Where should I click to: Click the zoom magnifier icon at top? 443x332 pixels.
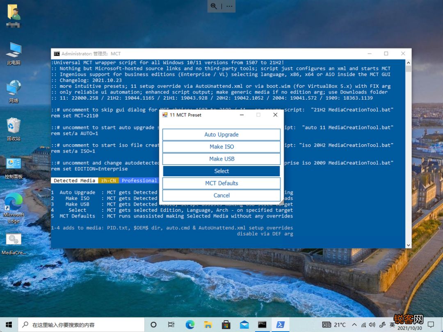point(214,6)
